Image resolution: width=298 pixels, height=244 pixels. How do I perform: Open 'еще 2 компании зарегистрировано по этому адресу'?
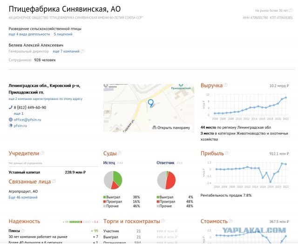coord(46,99)
